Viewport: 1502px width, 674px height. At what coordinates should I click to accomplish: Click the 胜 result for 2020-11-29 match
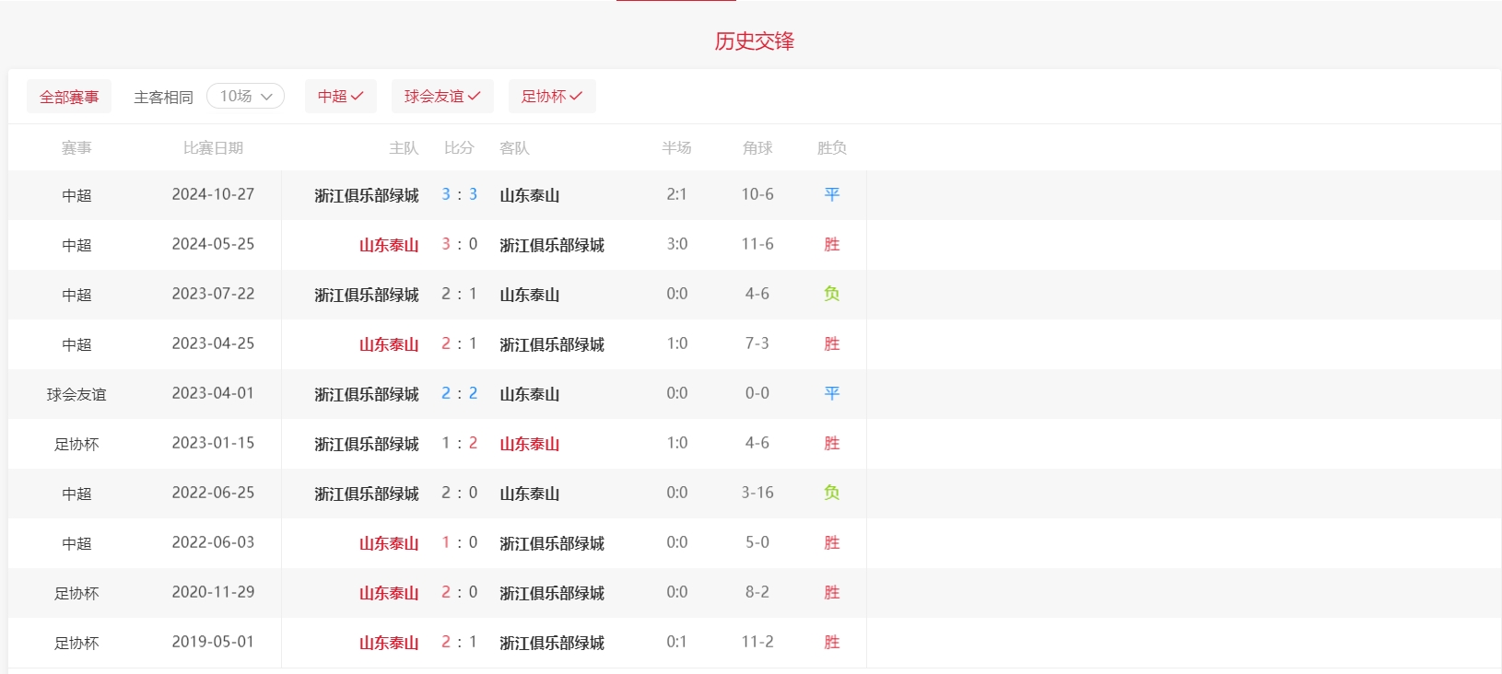click(x=831, y=592)
